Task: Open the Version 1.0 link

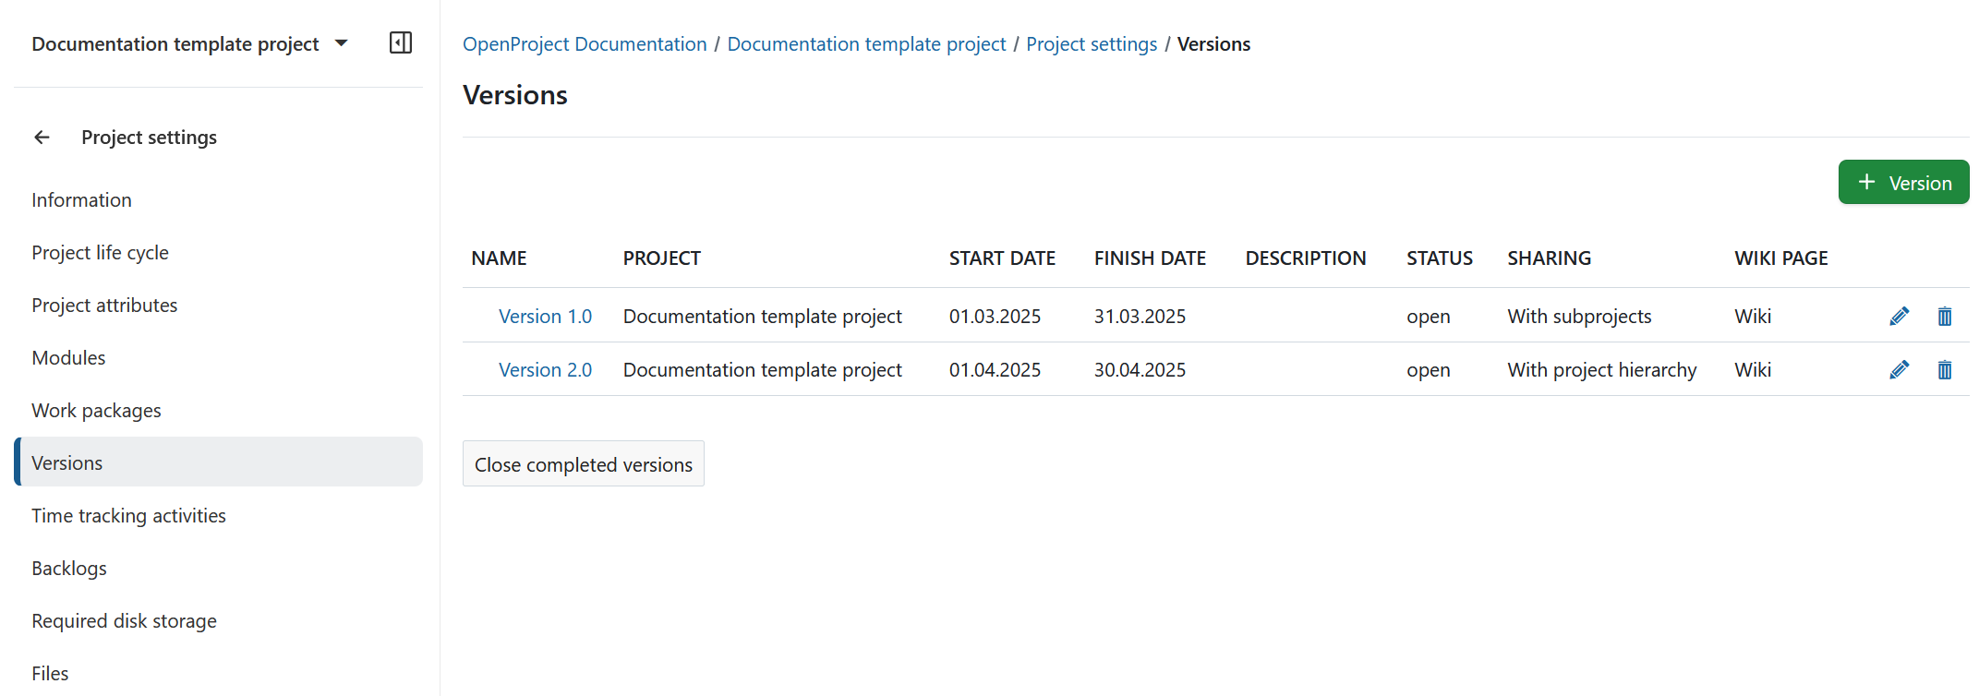Action: [545, 317]
